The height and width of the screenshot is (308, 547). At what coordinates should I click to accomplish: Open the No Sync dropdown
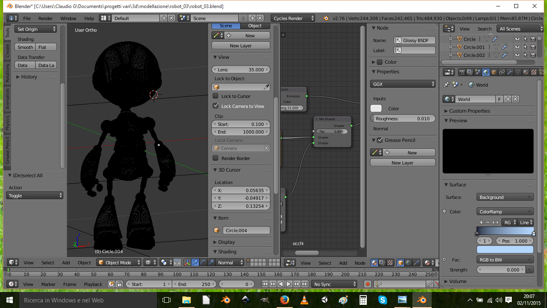(334, 284)
